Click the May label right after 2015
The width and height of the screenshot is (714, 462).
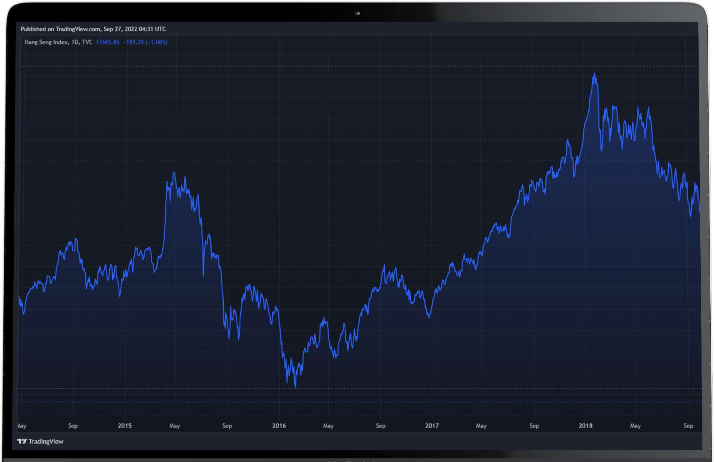[175, 426]
